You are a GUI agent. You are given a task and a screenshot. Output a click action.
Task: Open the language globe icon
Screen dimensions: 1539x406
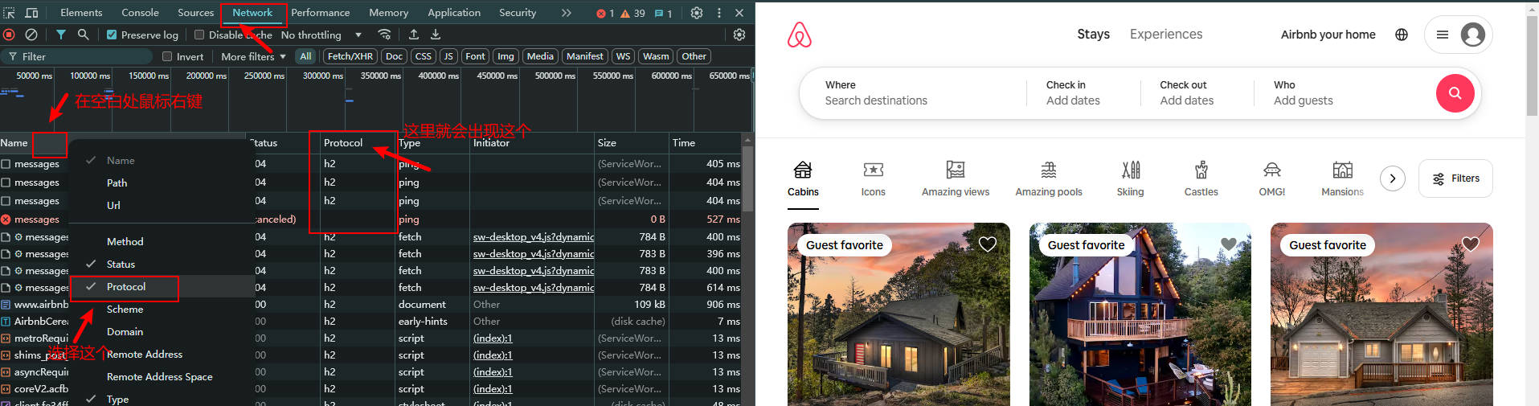1402,35
